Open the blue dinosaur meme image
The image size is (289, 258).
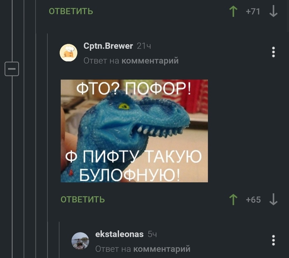click(134, 131)
